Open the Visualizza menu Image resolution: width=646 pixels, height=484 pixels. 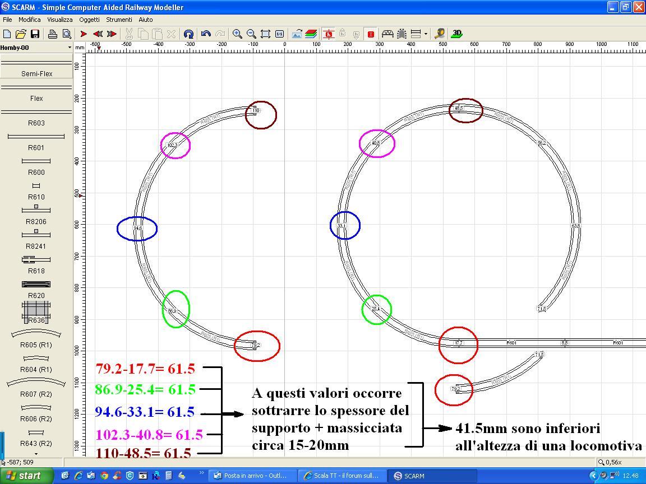coord(60,20)
